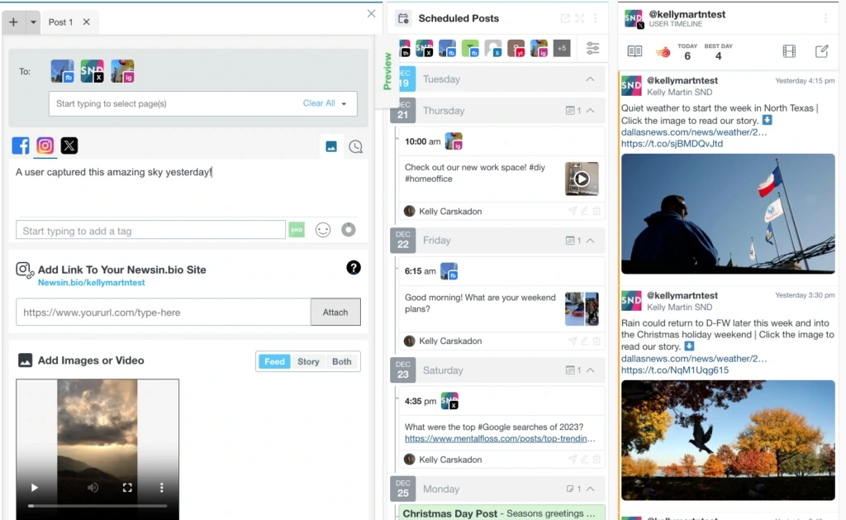Open dropdown arrow next to plus button
This screenshot has height=520, width=846.
34,22
